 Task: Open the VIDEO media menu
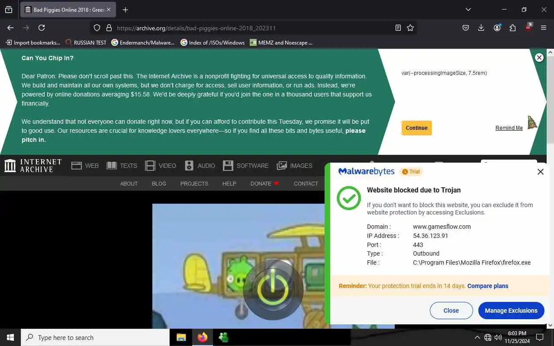click(161, 166)
